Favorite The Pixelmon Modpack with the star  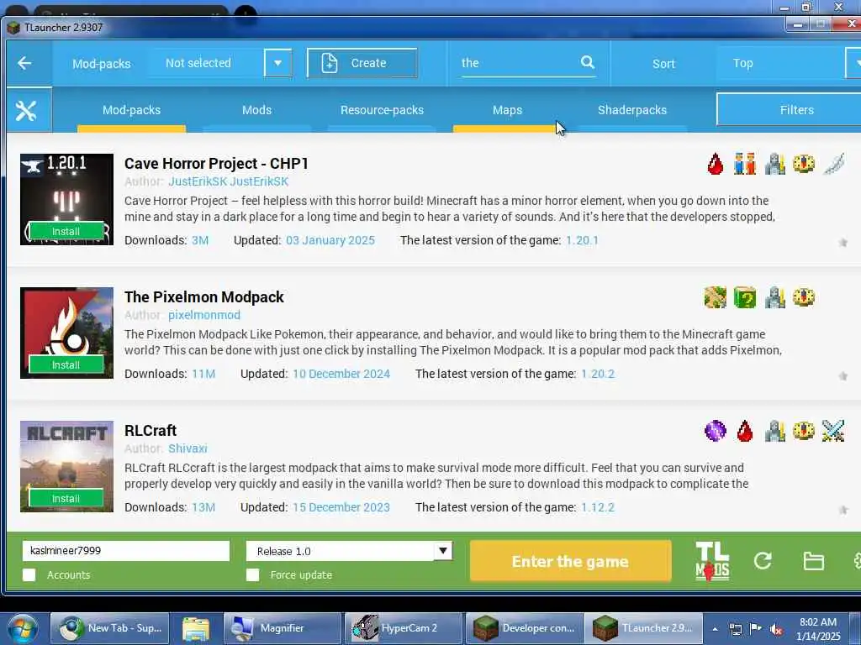pyautogui.click(x=843, y=376)
